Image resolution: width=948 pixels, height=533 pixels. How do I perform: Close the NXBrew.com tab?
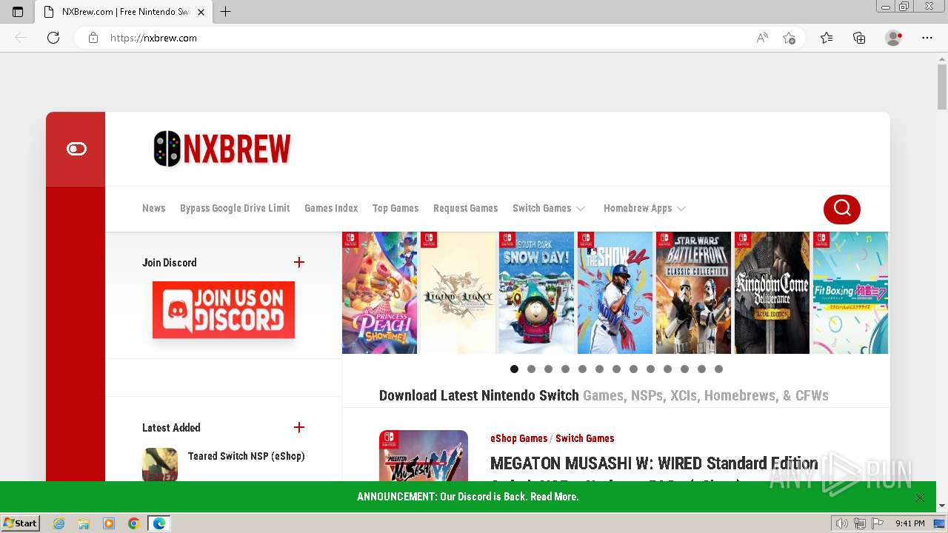(x=201, y=12)
